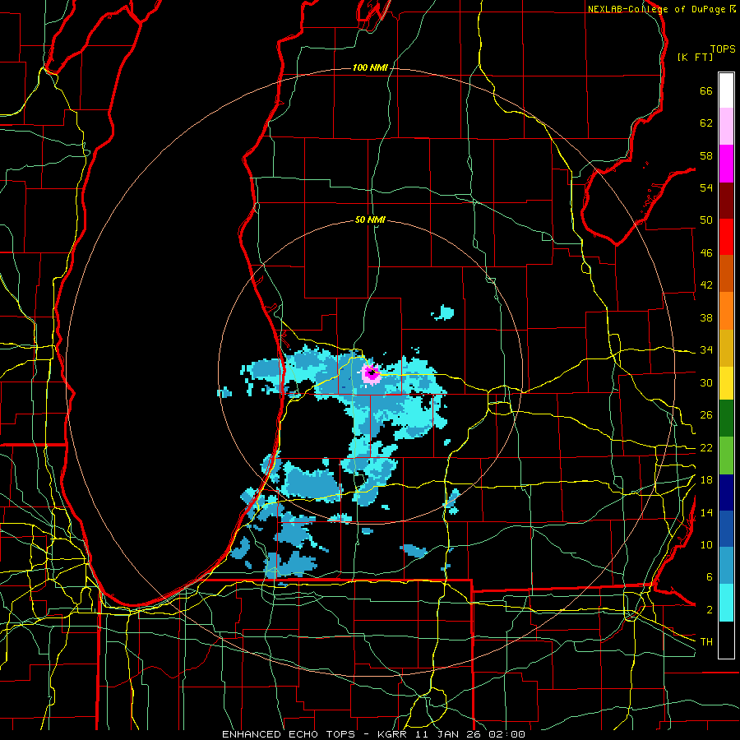Click the legend value 26
Screen dimensions: 740x740
pyautogui.click(x=706, y=415)
